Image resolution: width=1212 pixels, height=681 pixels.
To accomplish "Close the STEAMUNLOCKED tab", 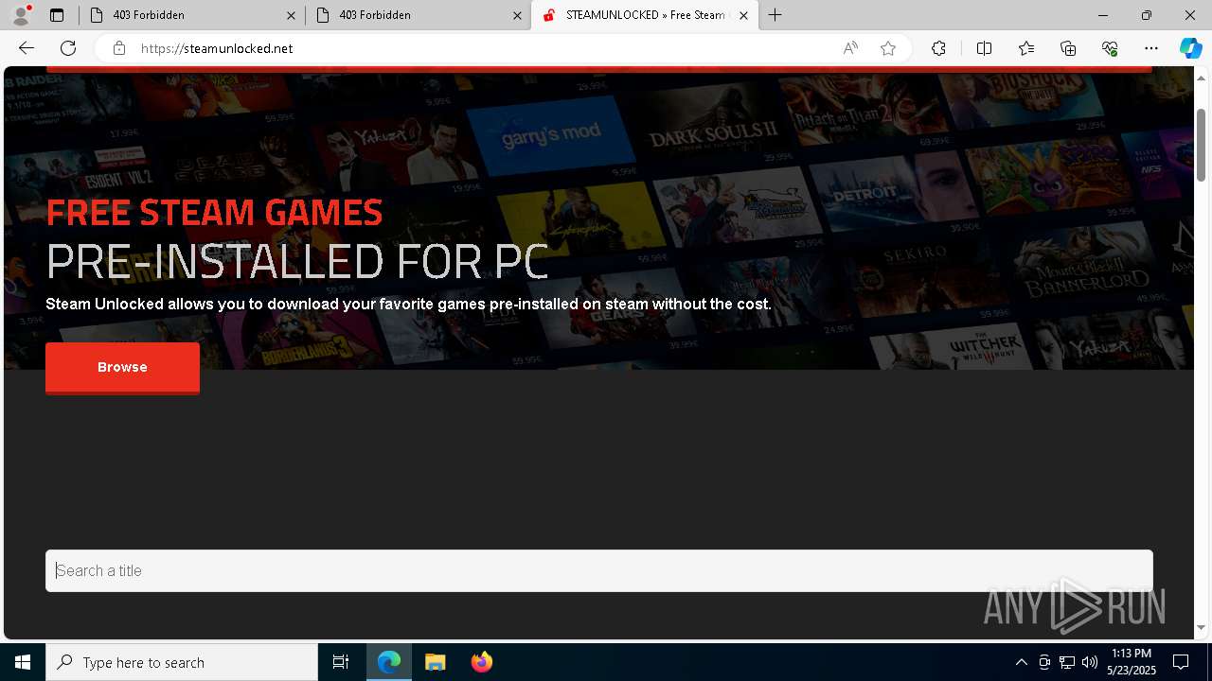I will point(744,15).
